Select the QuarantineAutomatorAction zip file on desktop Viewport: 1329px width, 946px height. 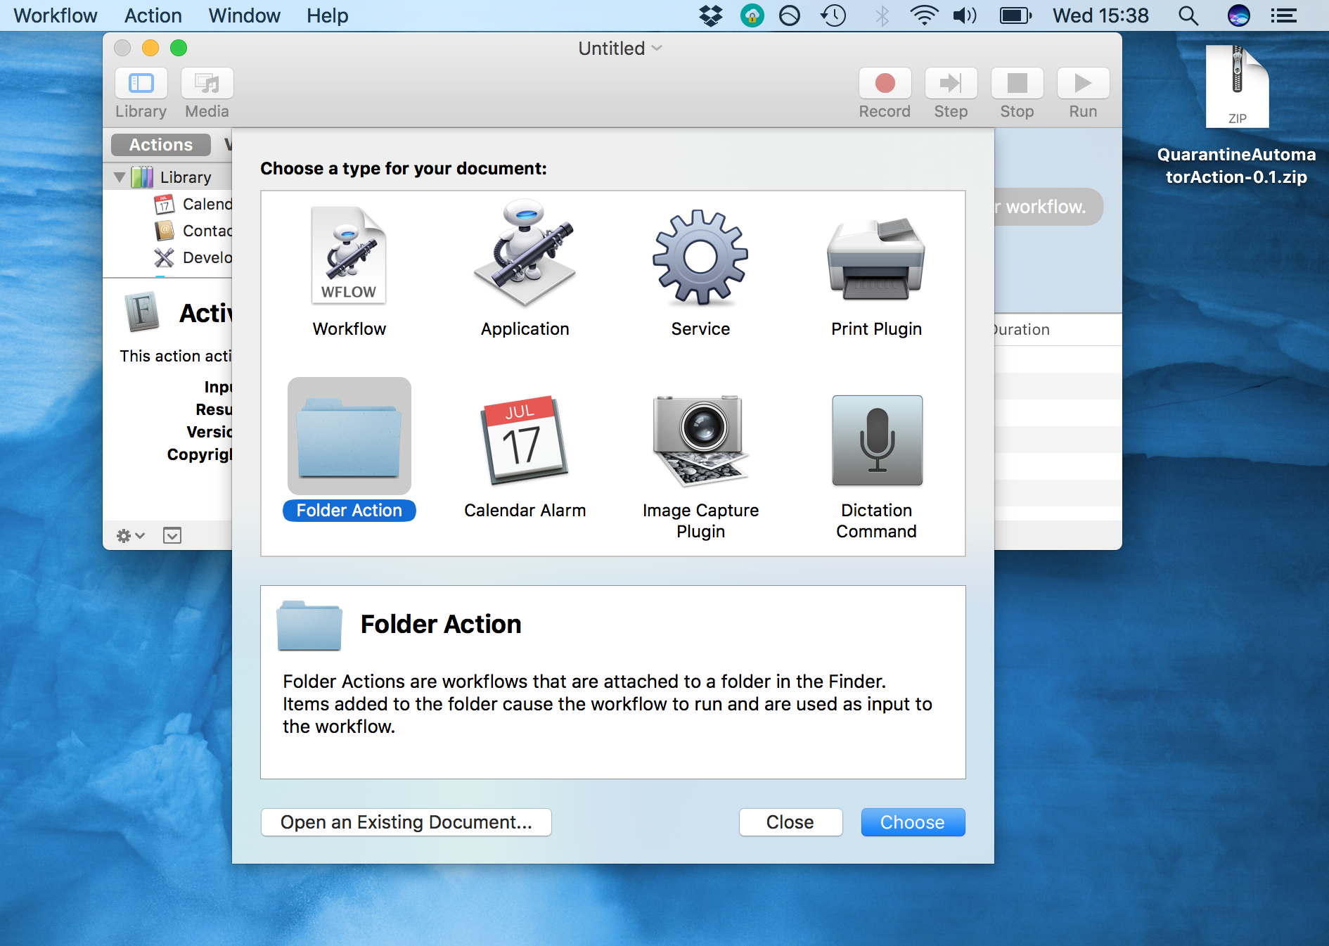(1236, 116)
